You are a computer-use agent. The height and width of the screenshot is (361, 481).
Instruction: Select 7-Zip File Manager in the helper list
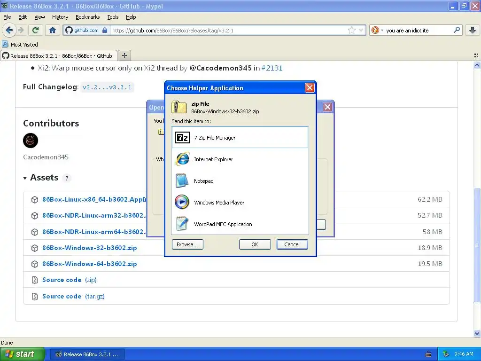point(240,138)
